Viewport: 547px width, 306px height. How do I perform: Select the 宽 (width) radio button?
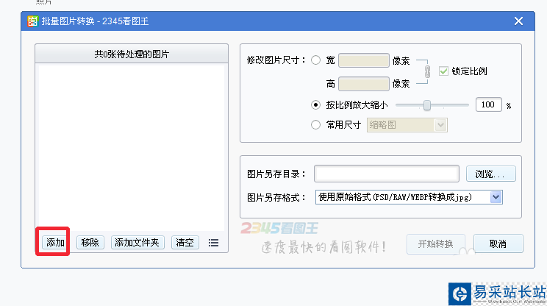tap(316, 60)
